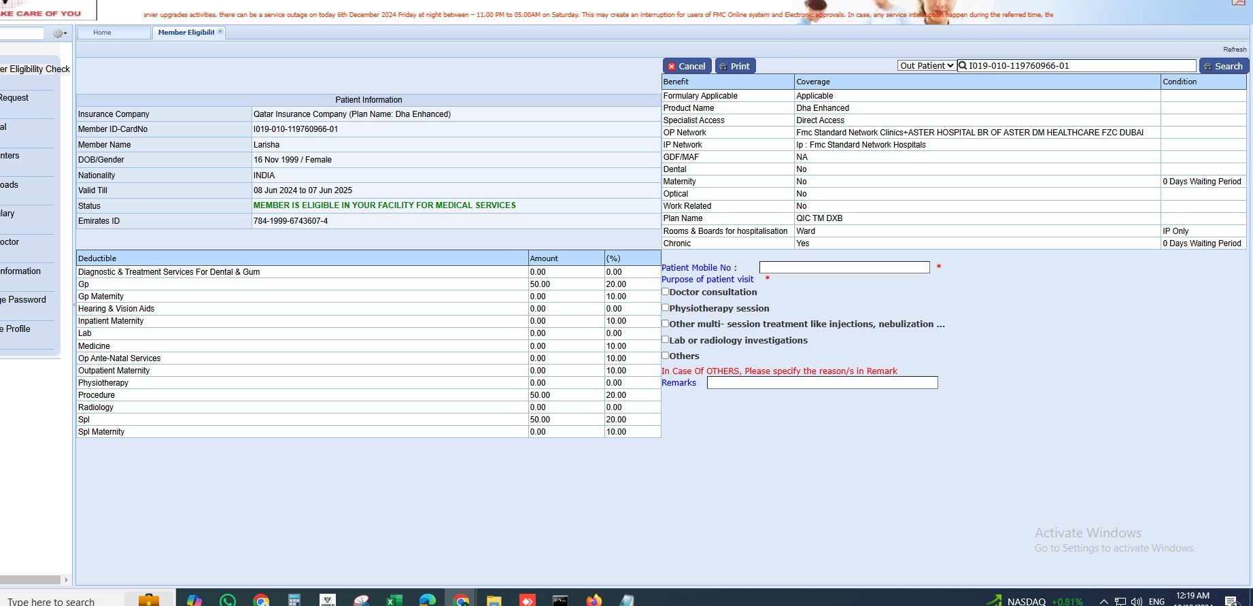1253x606 pixels.
Task: Click the sidebar horizontal scrollbar
Action: point(31,580)
